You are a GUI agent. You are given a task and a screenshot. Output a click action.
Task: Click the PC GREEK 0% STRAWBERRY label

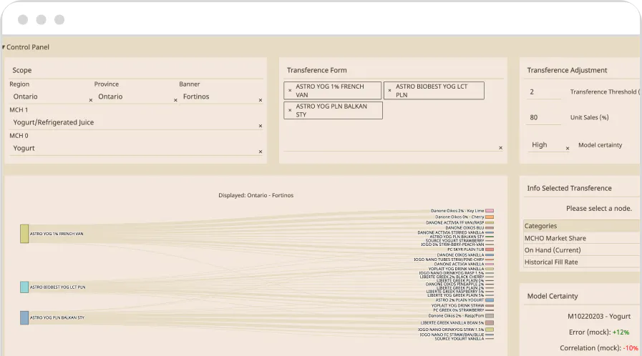459,310
